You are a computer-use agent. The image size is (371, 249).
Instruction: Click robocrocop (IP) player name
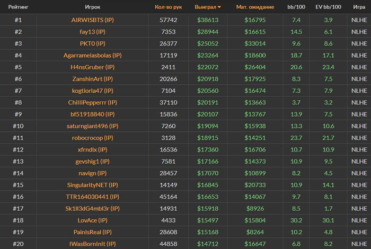[x=93, y=138]
